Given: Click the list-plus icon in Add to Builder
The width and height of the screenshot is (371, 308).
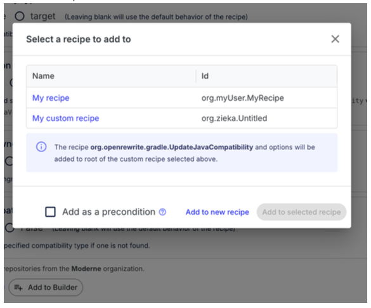Looking at the screenshot, I should pyautogui.click(x=18, y=288).
